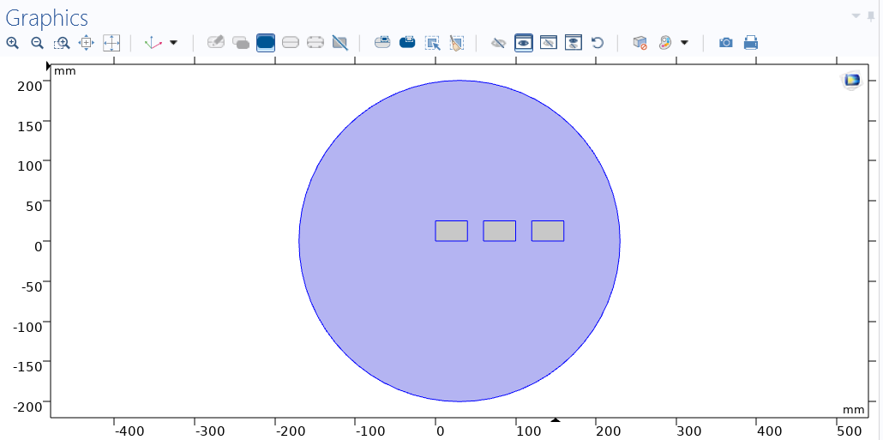Click the Reset Hiding circular arrow
The height and width of the screenshot is (440, 883).
598,42
